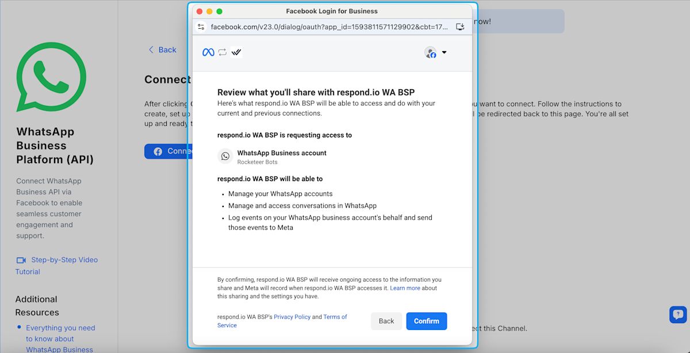Click the WhatsApp Business account icon

[x=225, y=156]
